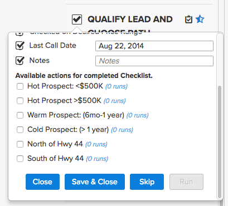Toggle the Notes checkbox
This screenshot has height=206, width=228.
point(20,61)
